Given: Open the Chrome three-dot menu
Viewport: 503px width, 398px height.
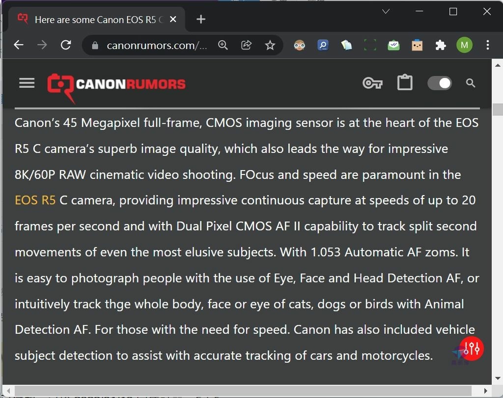Looking at the screenshot, I should (488, 45).
